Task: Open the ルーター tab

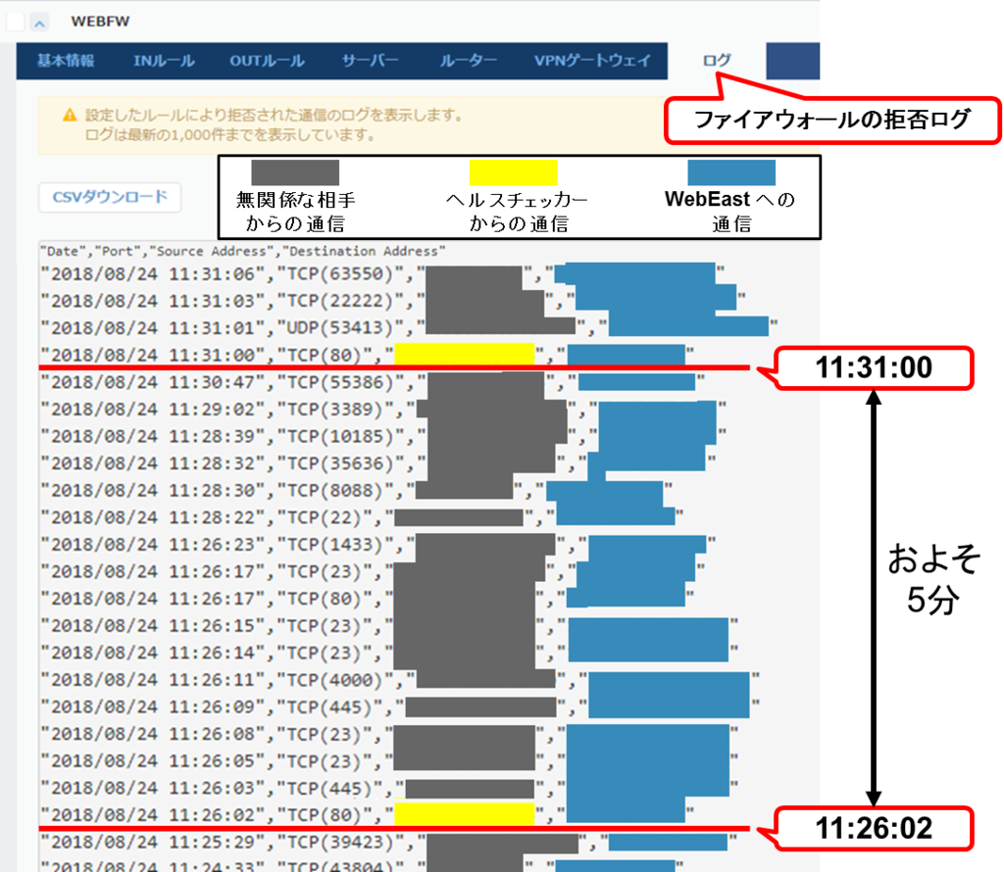Action: click(x=468, y=61)
